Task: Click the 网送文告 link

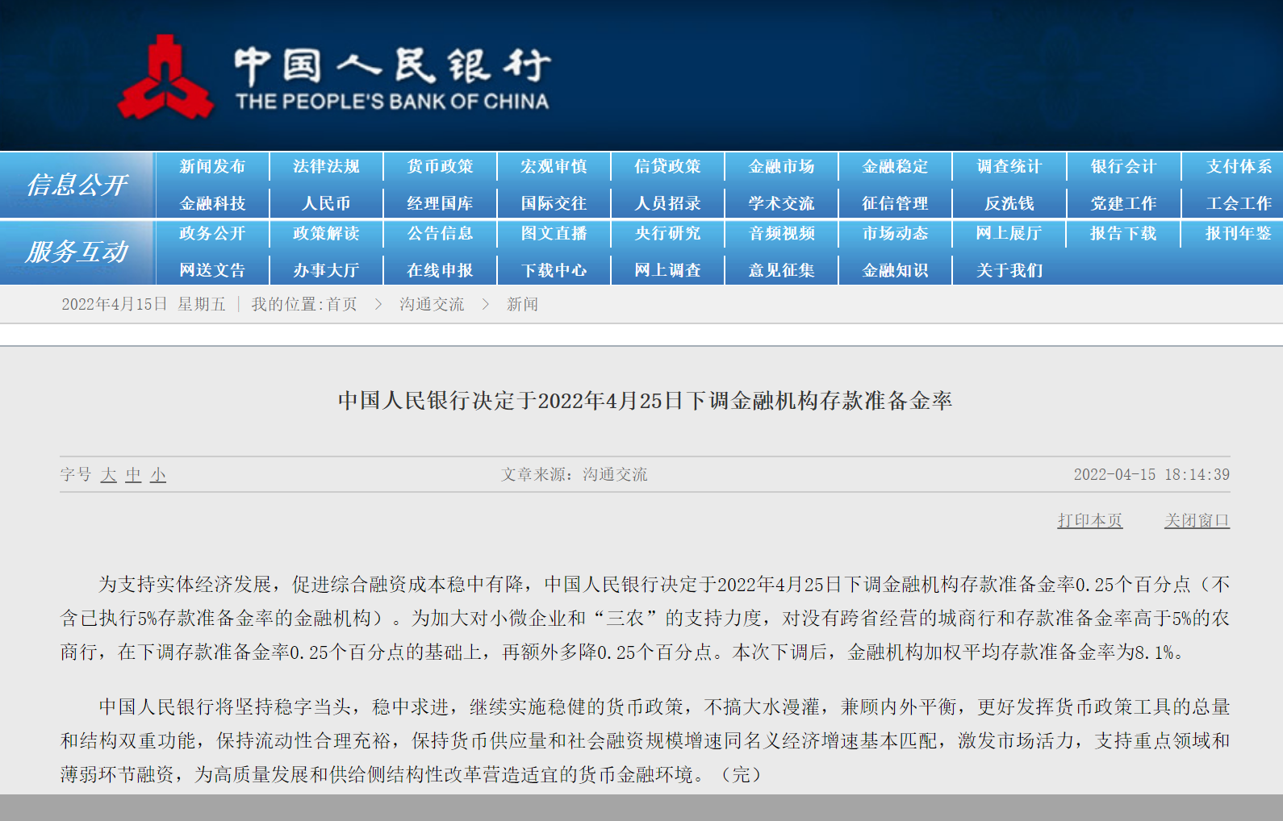Action: point(212,270)
